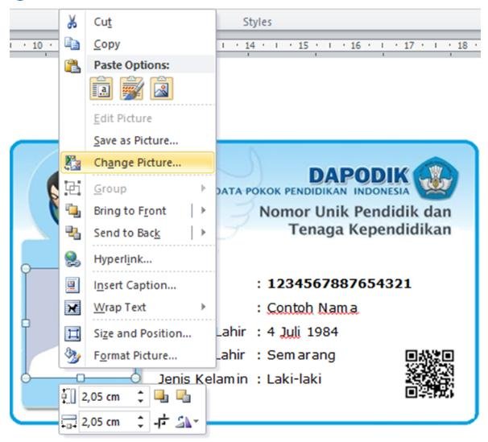
Task: Select the Crop tool in mini toolbar
Action: (x=162, y=422)
